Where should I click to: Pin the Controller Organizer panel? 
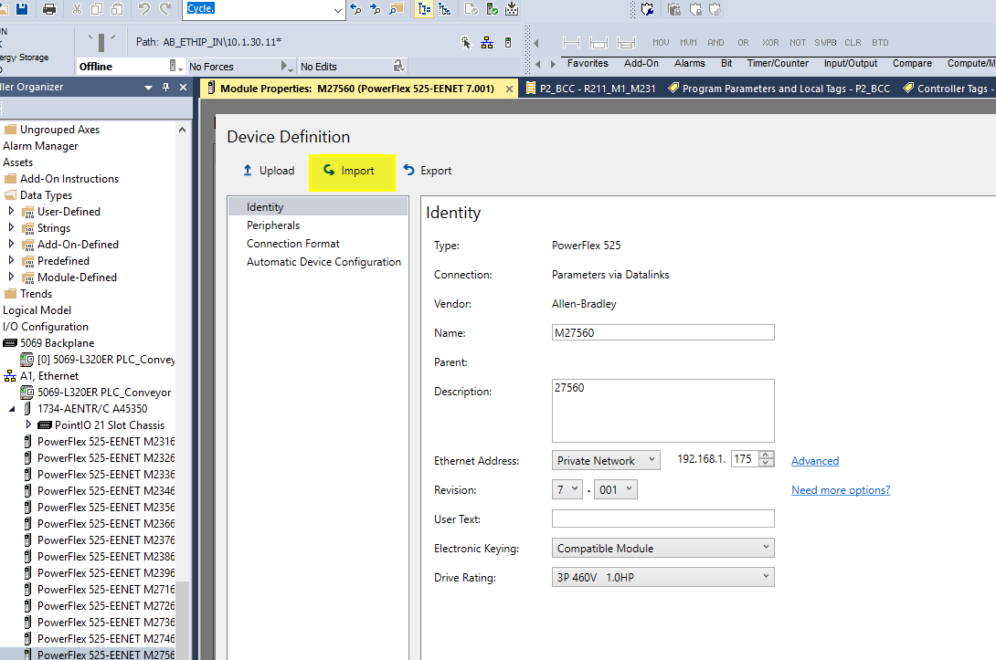tap(165, 87)
